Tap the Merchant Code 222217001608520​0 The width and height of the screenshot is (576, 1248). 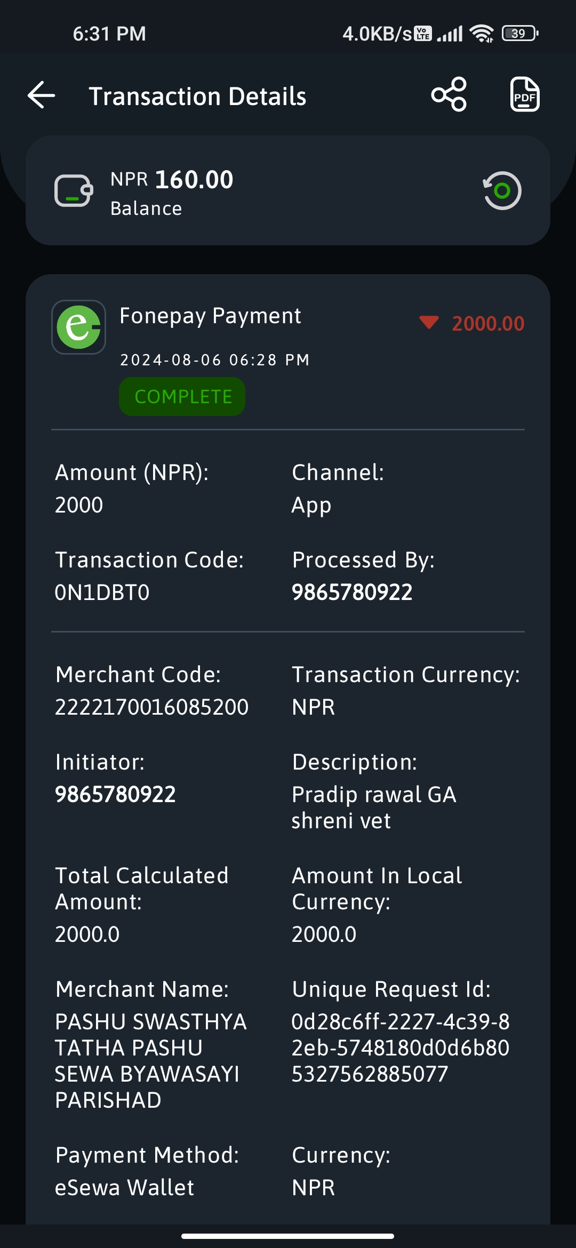[x=152, y=707]
